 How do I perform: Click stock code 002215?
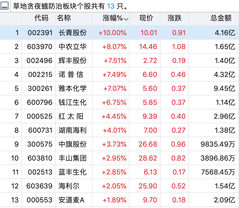tap(40, 75)
